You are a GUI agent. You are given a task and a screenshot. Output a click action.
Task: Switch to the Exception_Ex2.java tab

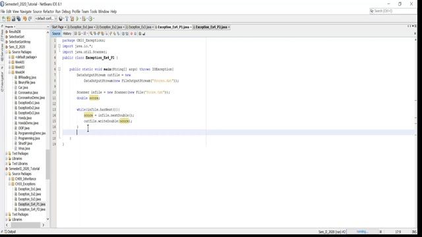[110, 27]
